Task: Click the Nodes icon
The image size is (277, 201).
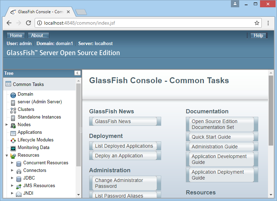Action: click(13, 125)
